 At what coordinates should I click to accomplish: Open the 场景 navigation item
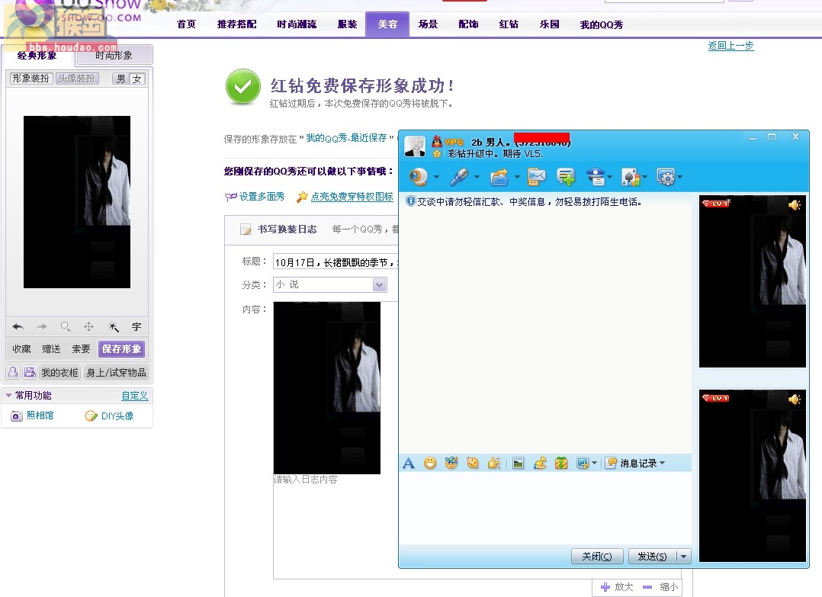pos(428,24)
